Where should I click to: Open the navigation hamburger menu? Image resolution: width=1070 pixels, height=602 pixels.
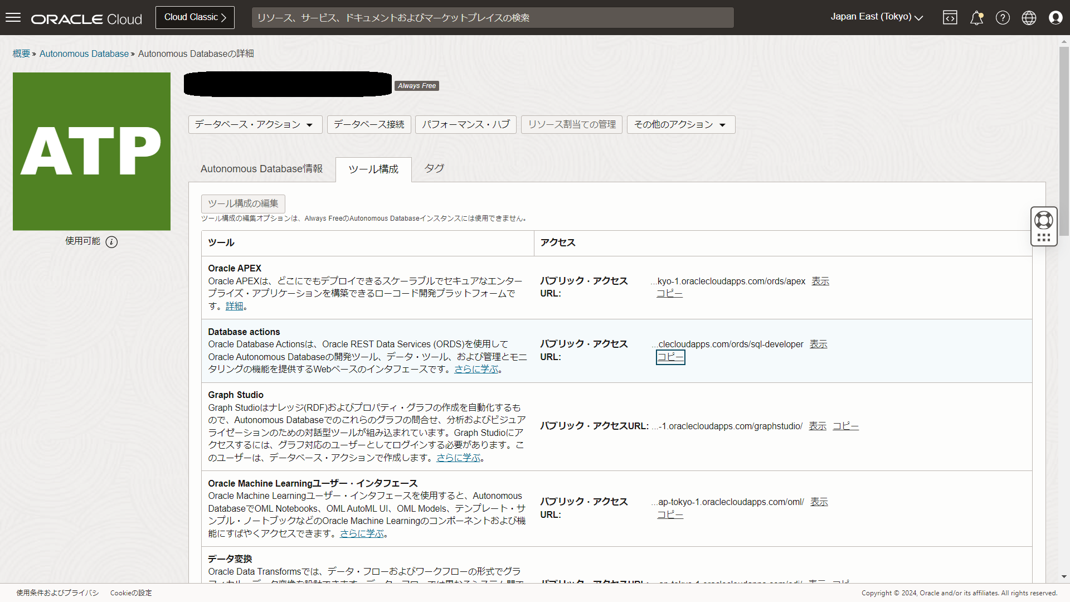pyautogui.click(x=13, y=17)
